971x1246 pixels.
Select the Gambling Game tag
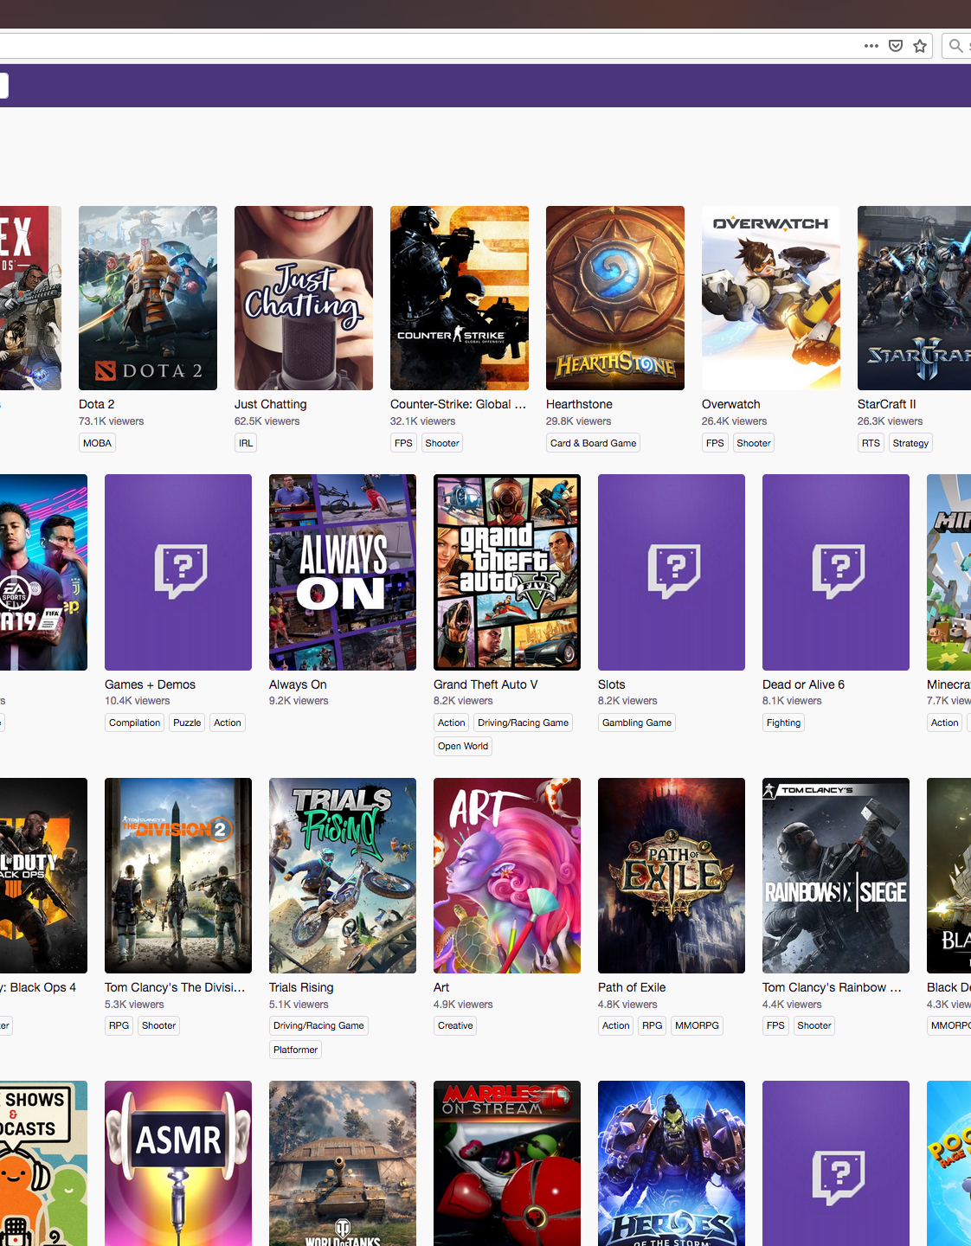point(636,723)
